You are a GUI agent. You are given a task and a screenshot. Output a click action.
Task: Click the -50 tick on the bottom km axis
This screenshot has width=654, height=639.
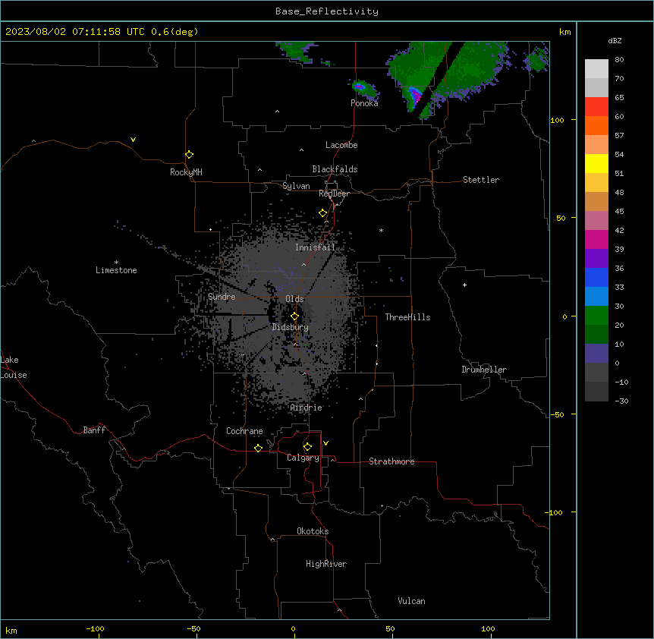(193, 628)
